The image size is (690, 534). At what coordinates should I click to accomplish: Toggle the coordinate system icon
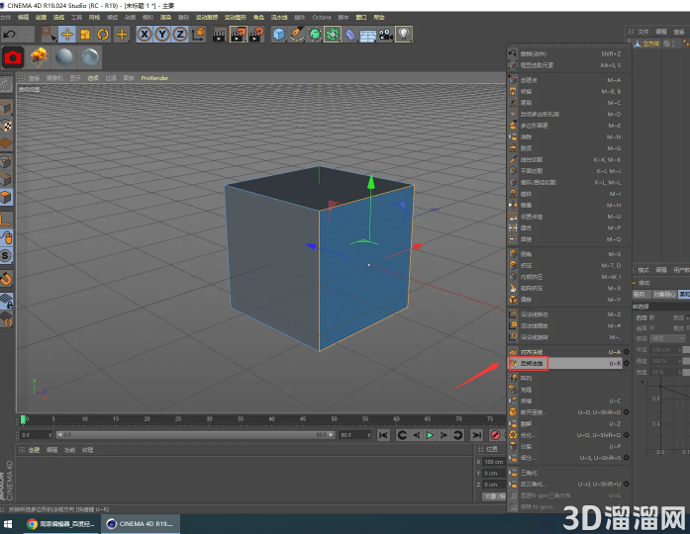coord(198,35)
